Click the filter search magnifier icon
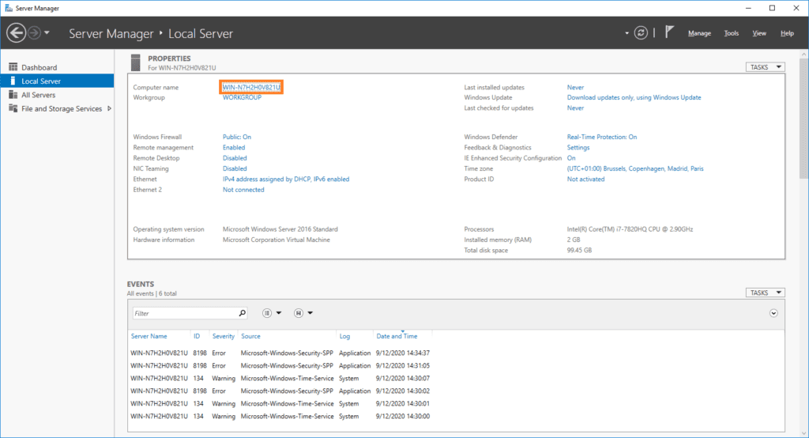This screenshot has width=809, height=438. [242, 313]
